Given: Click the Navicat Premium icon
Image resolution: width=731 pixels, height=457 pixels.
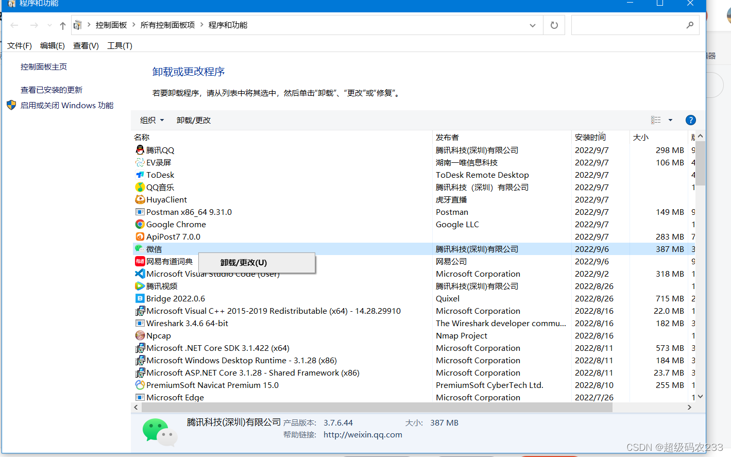Looking at the screenshot, I should point(140,385).
